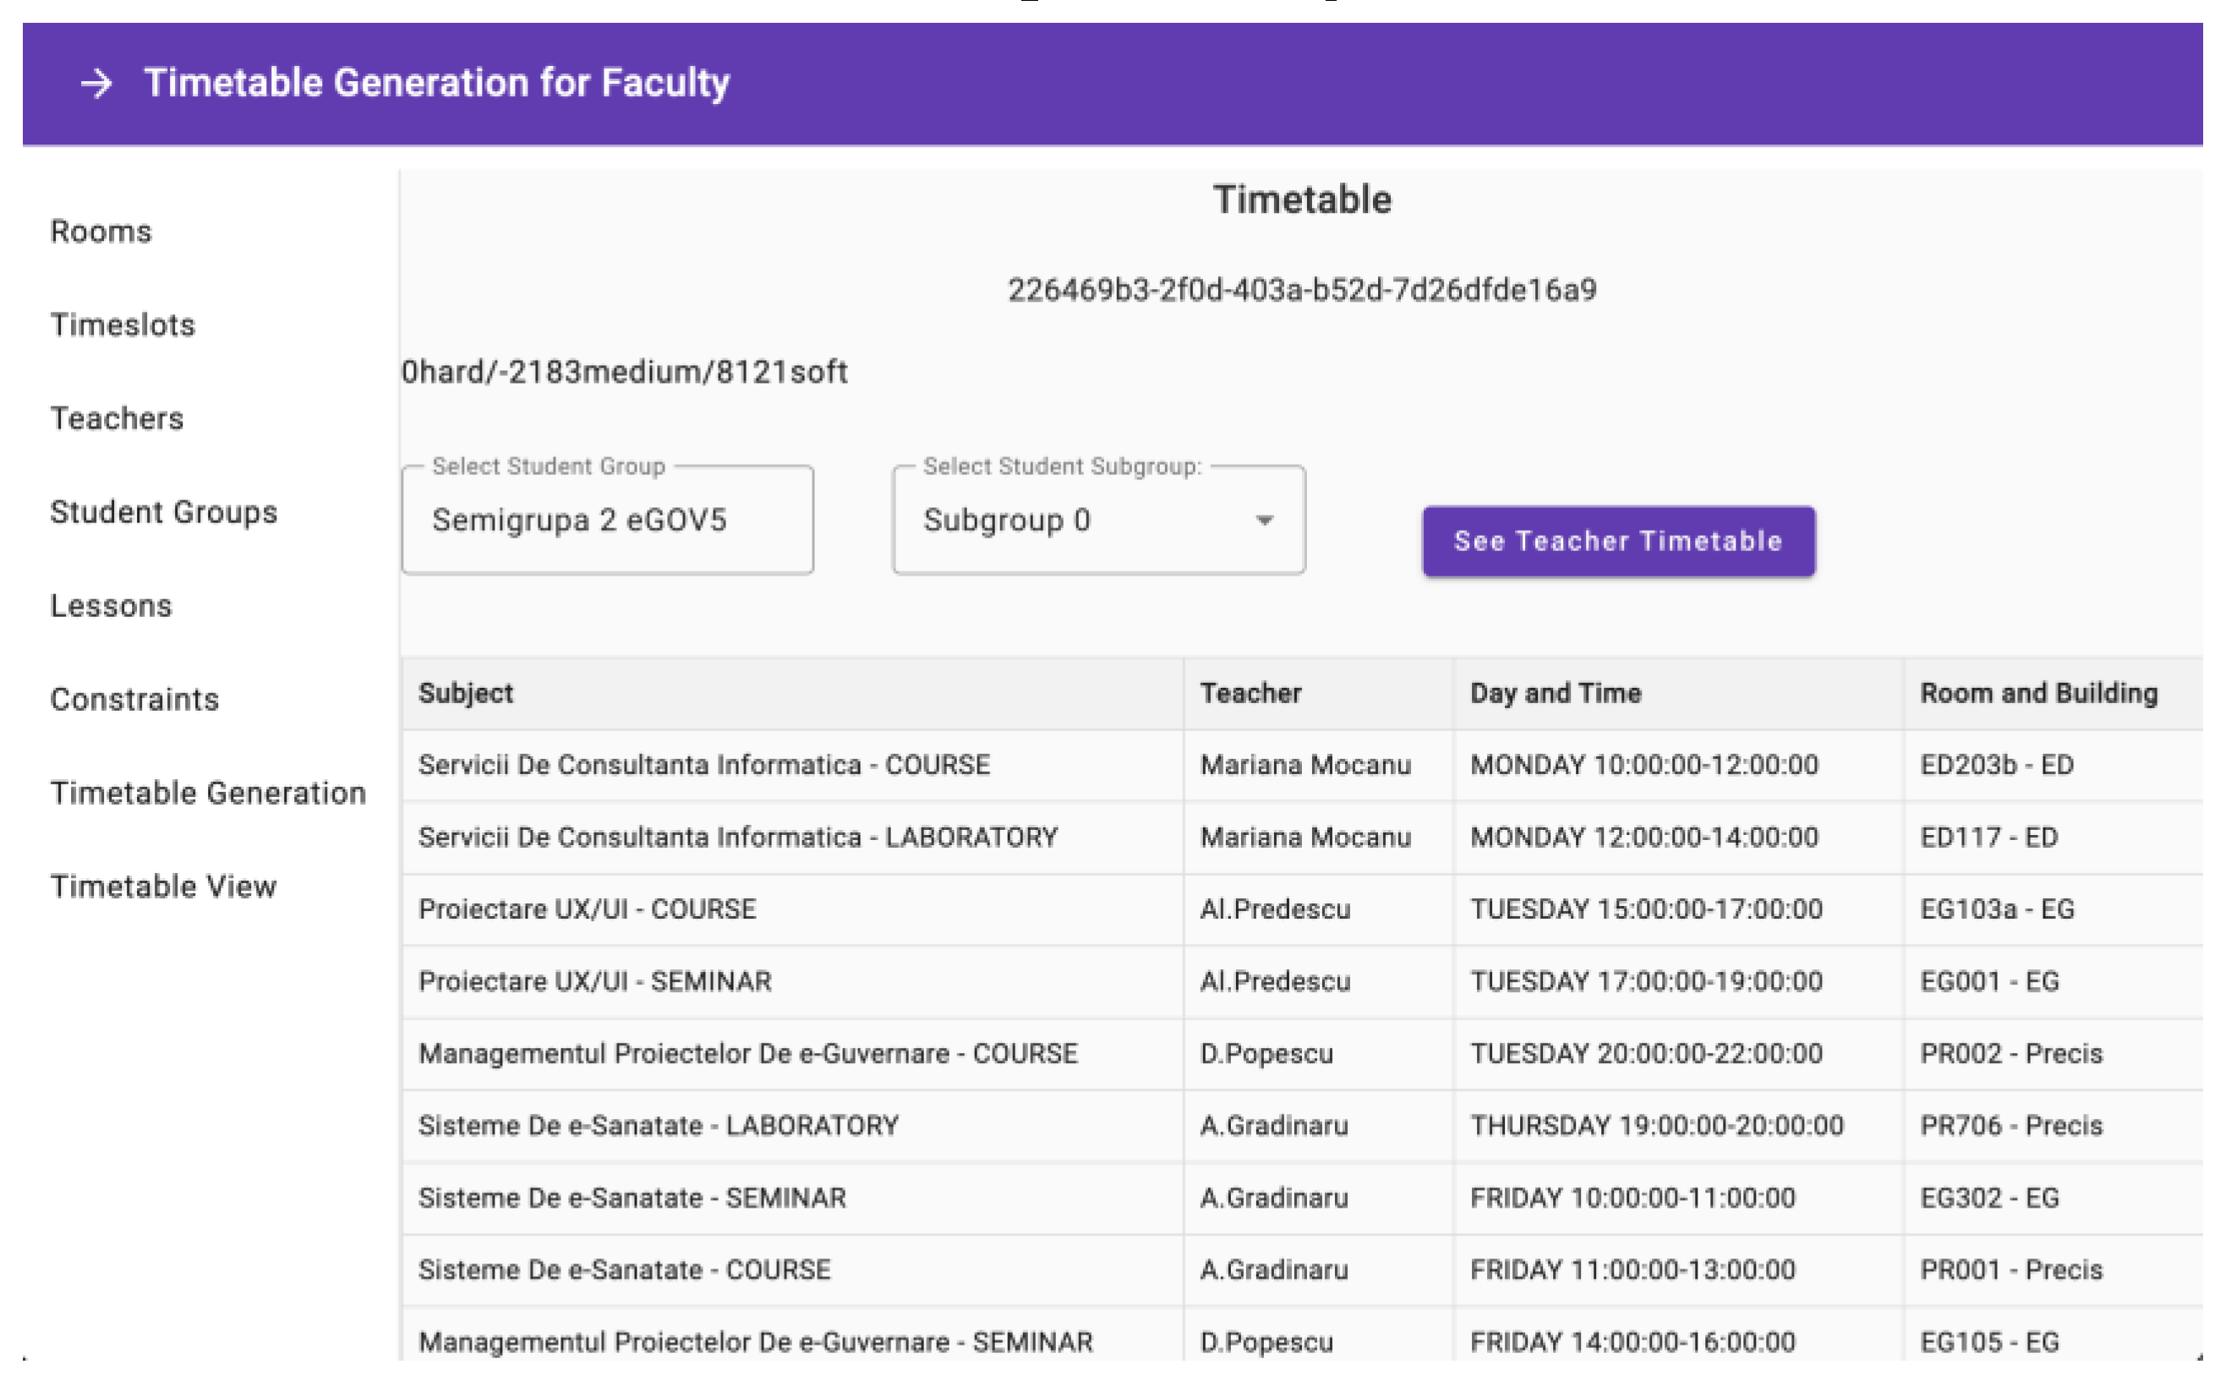This screenshot has height=1386, width=2226.
Task: Open the Select Student Group field
Action: point(607,521)
